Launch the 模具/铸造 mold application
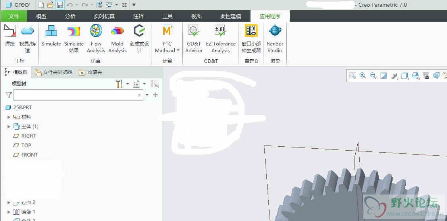Screen dimensions: 447x221 [x=28, y=39]
